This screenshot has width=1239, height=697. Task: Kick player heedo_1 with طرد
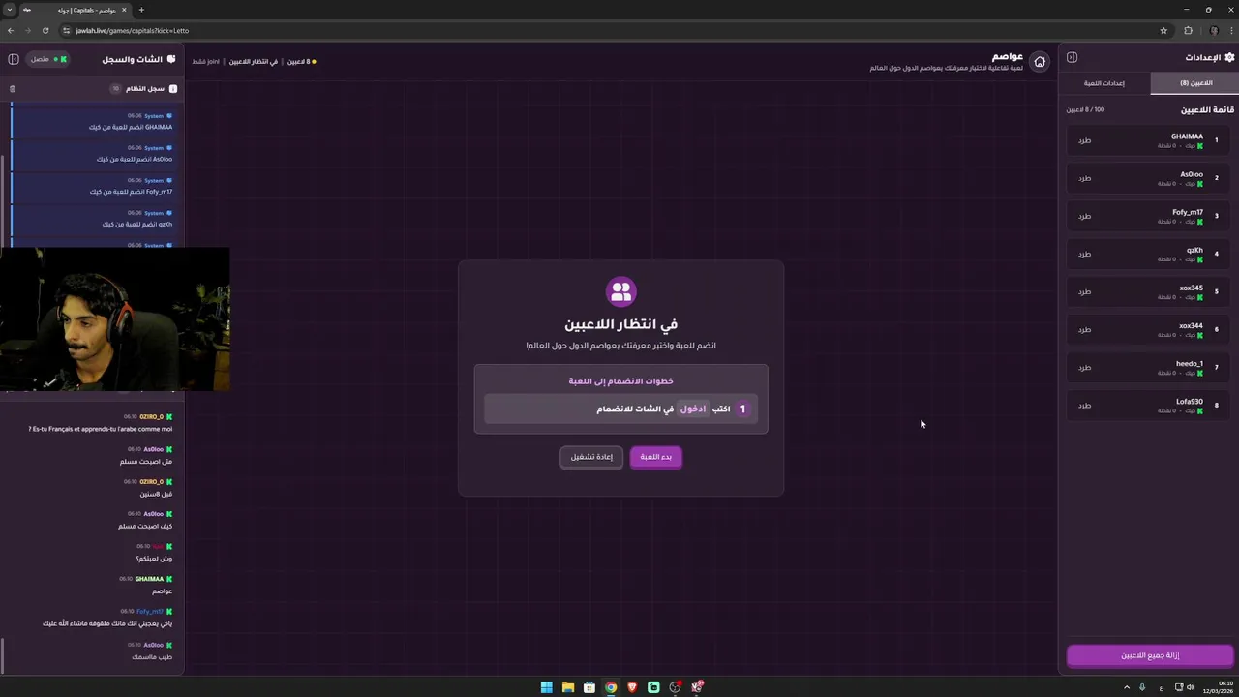coord(1085,367)
